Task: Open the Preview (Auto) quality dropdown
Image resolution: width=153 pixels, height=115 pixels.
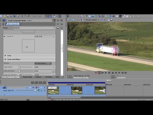Action: pyautogui.click(x=98, y=20)
